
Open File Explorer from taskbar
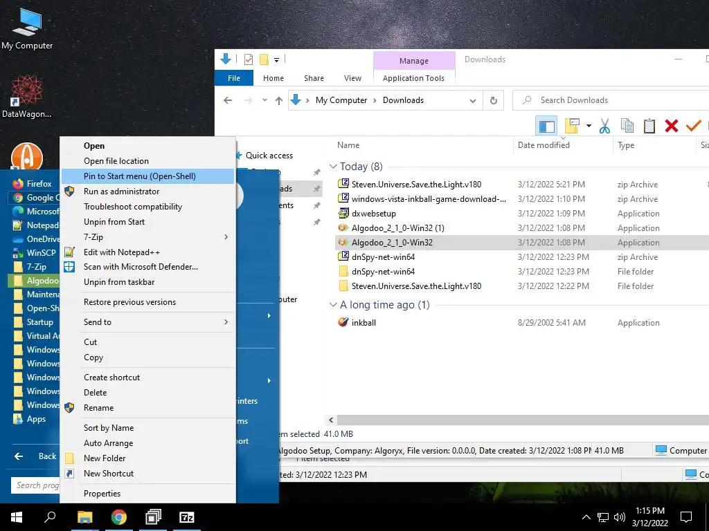pyautogui.click(x=84, y=517)
